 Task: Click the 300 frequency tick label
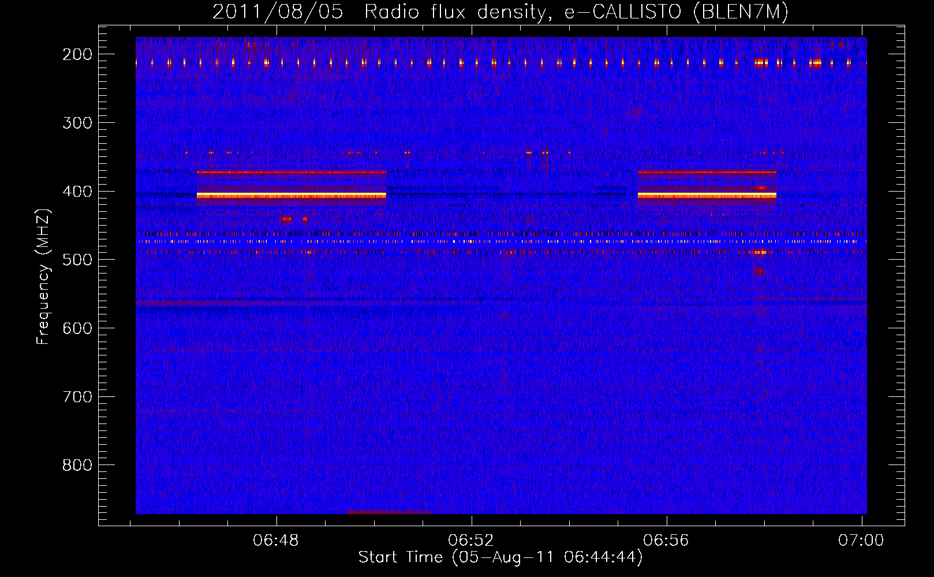[77, 123]
